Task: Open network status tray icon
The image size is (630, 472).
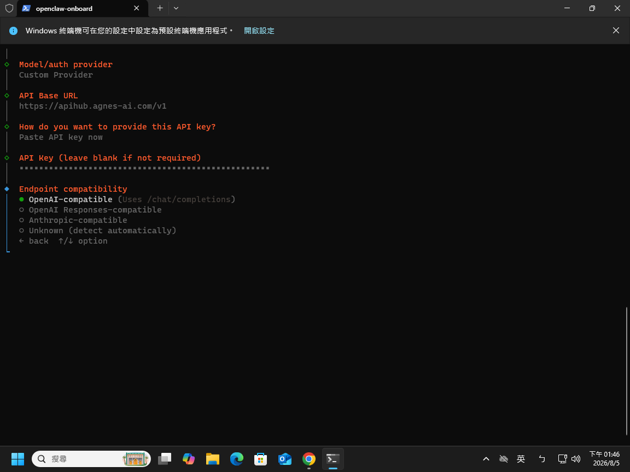Action: point(563,459)
